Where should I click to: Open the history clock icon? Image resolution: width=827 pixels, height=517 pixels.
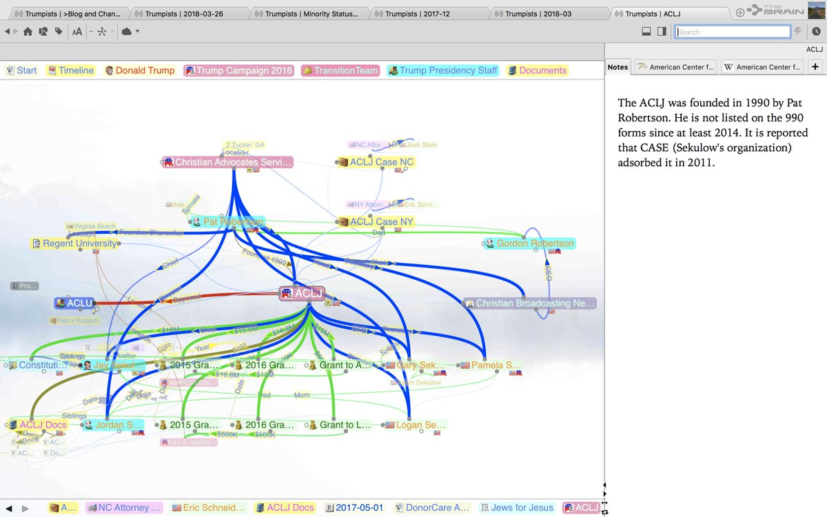pos(816,32)
